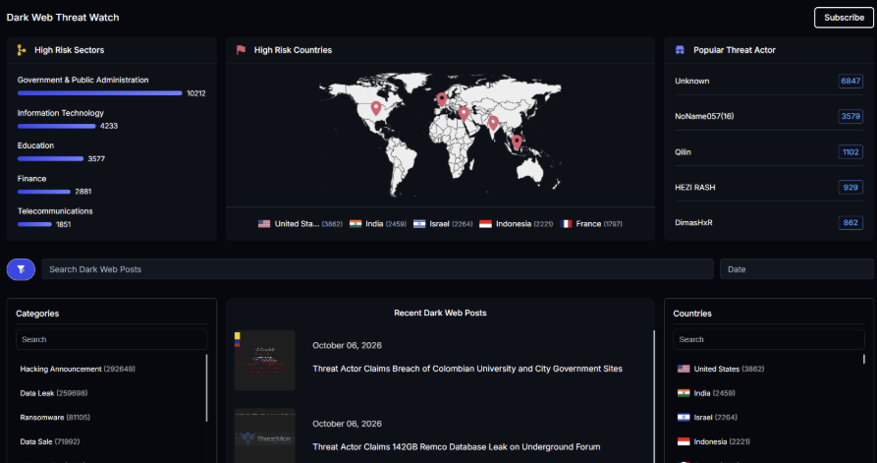Click the Information Technology progress bar

[57, 126]
